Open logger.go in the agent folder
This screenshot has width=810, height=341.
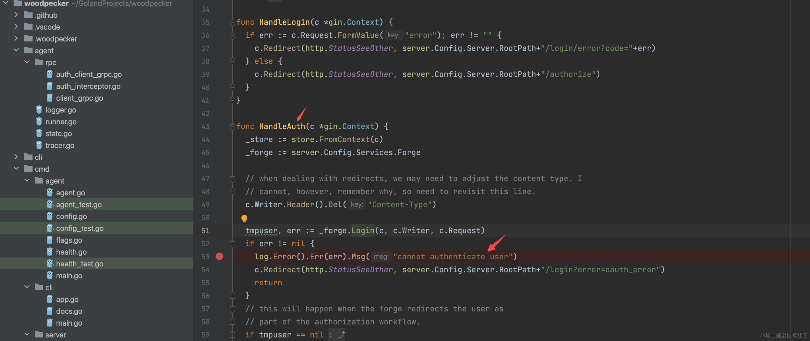(61, 110)
